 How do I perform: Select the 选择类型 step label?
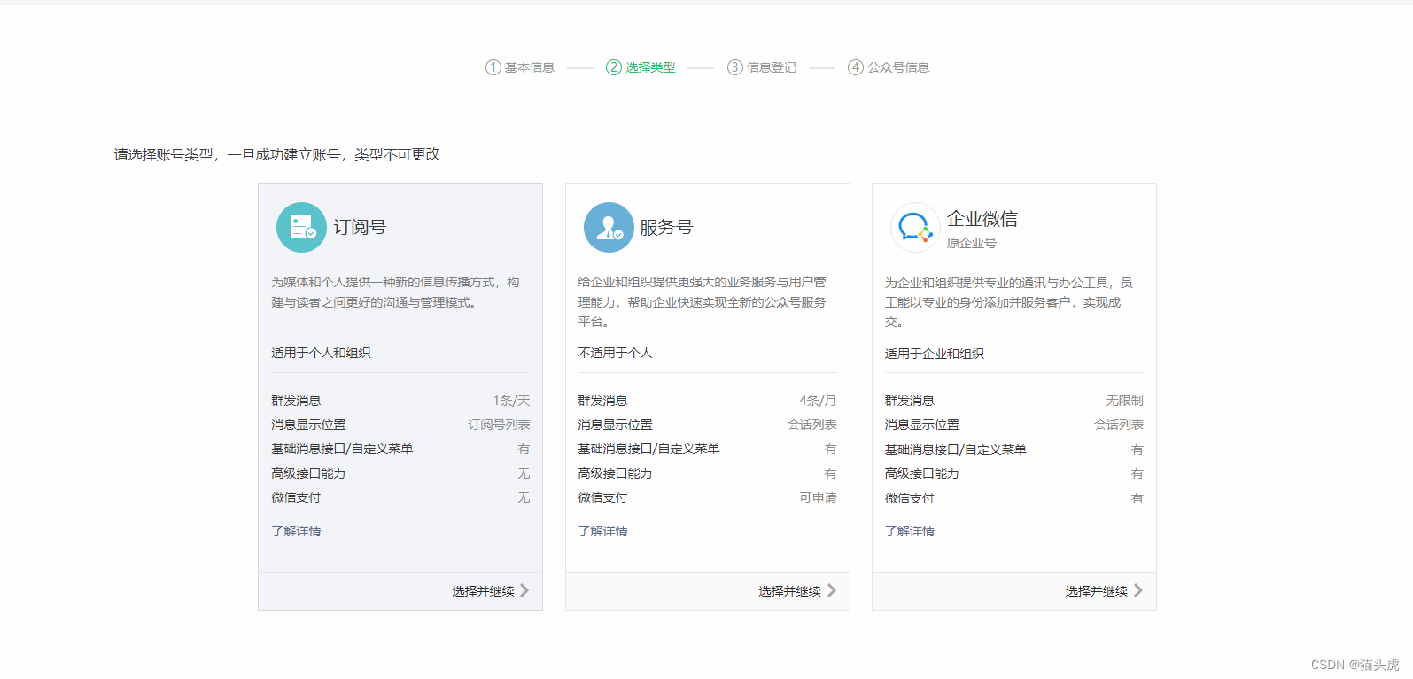[x=650, y=67]
